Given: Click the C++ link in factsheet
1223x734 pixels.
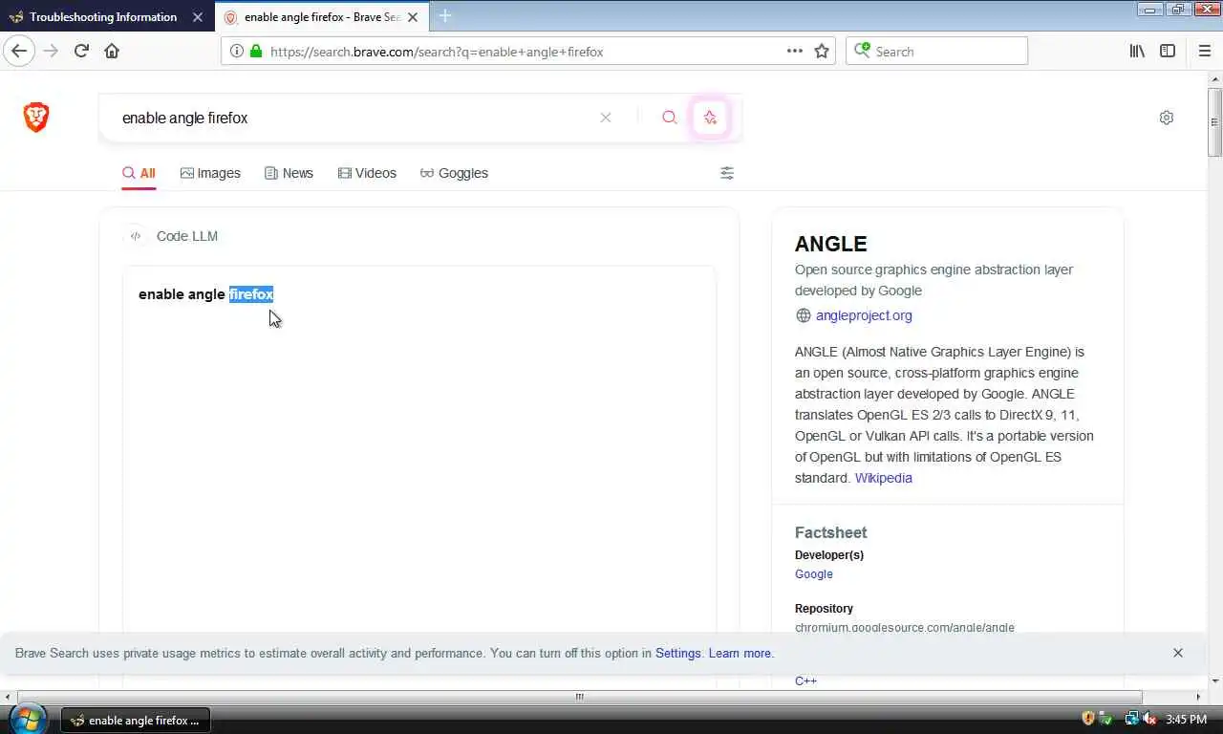Looking at the screenshot, I should click(x=805, y=680).
